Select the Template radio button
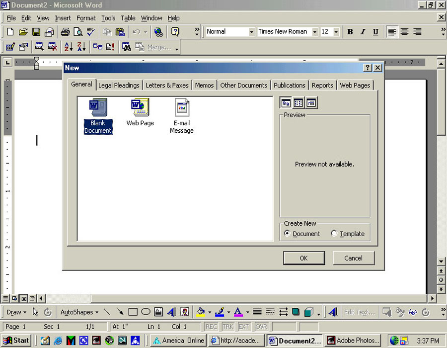 point(334,234)
